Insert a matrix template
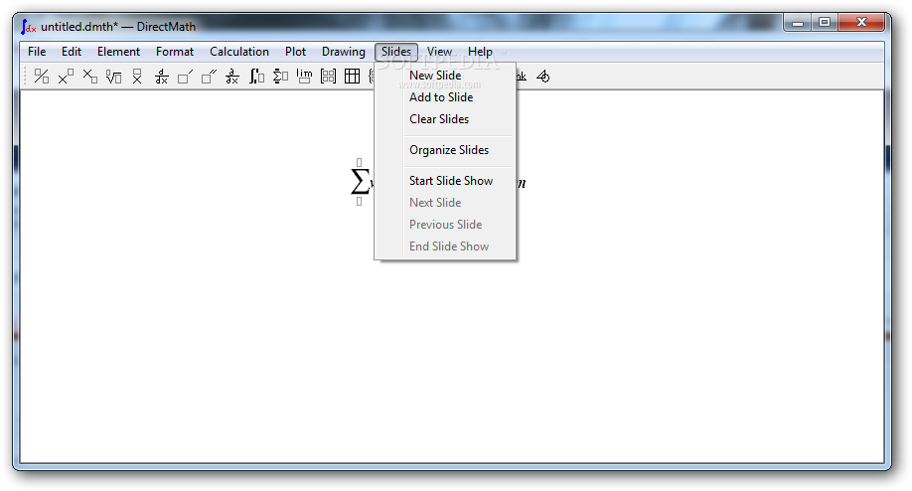 [328, 77]
